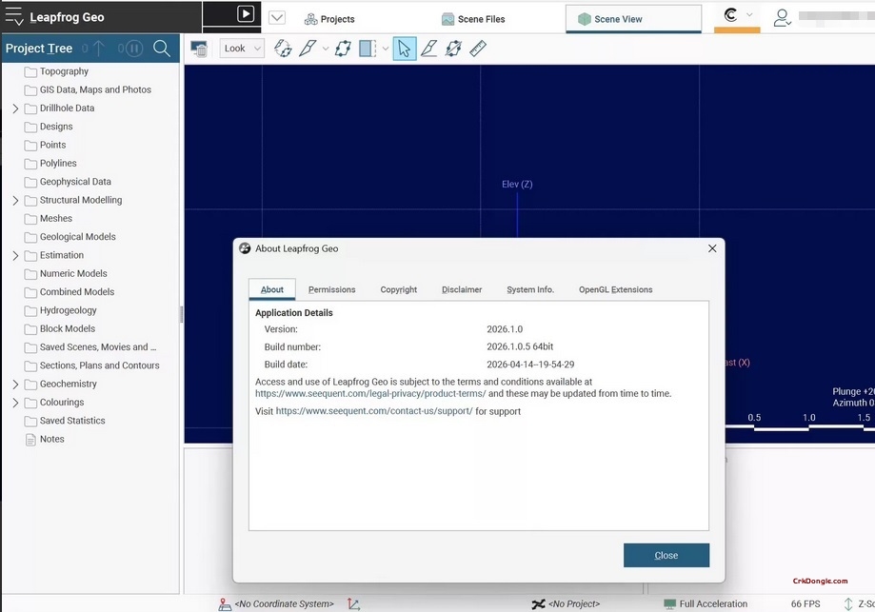Close the About Leapfrog Geo dialog with X

(x=712, y=248)
